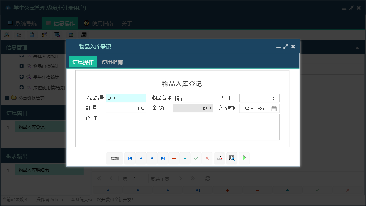Jump to the last record using the dialog navigator
This screenshot has height=206, width=366.
(x=163, y=158)
